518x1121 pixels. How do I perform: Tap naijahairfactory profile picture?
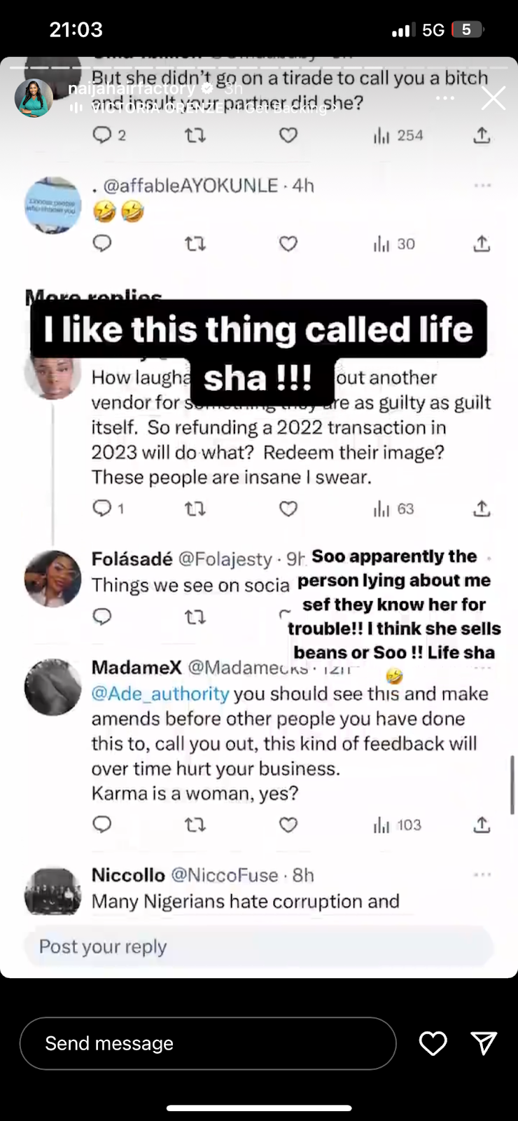[x=34, y=97]
